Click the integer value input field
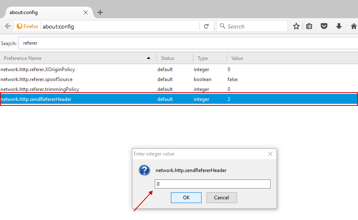The image size is (358, 220). pos(212,184)
